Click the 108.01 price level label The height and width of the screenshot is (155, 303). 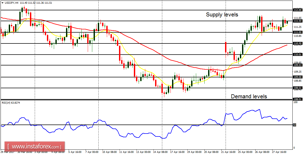click(298, 99)
